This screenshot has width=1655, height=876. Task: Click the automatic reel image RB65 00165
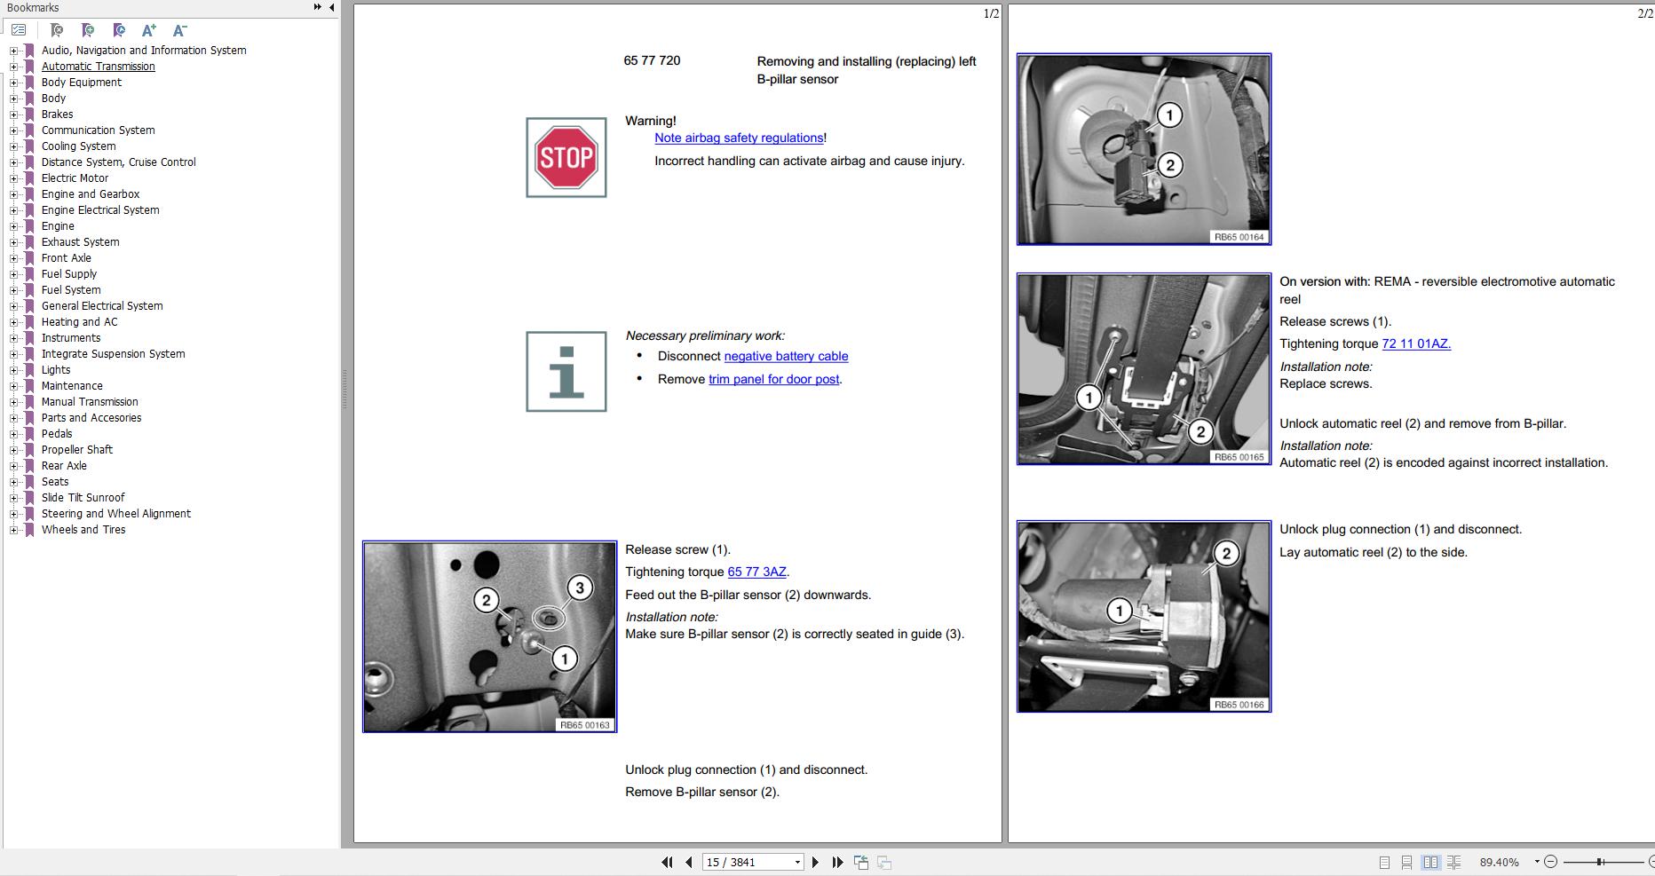1144,368
